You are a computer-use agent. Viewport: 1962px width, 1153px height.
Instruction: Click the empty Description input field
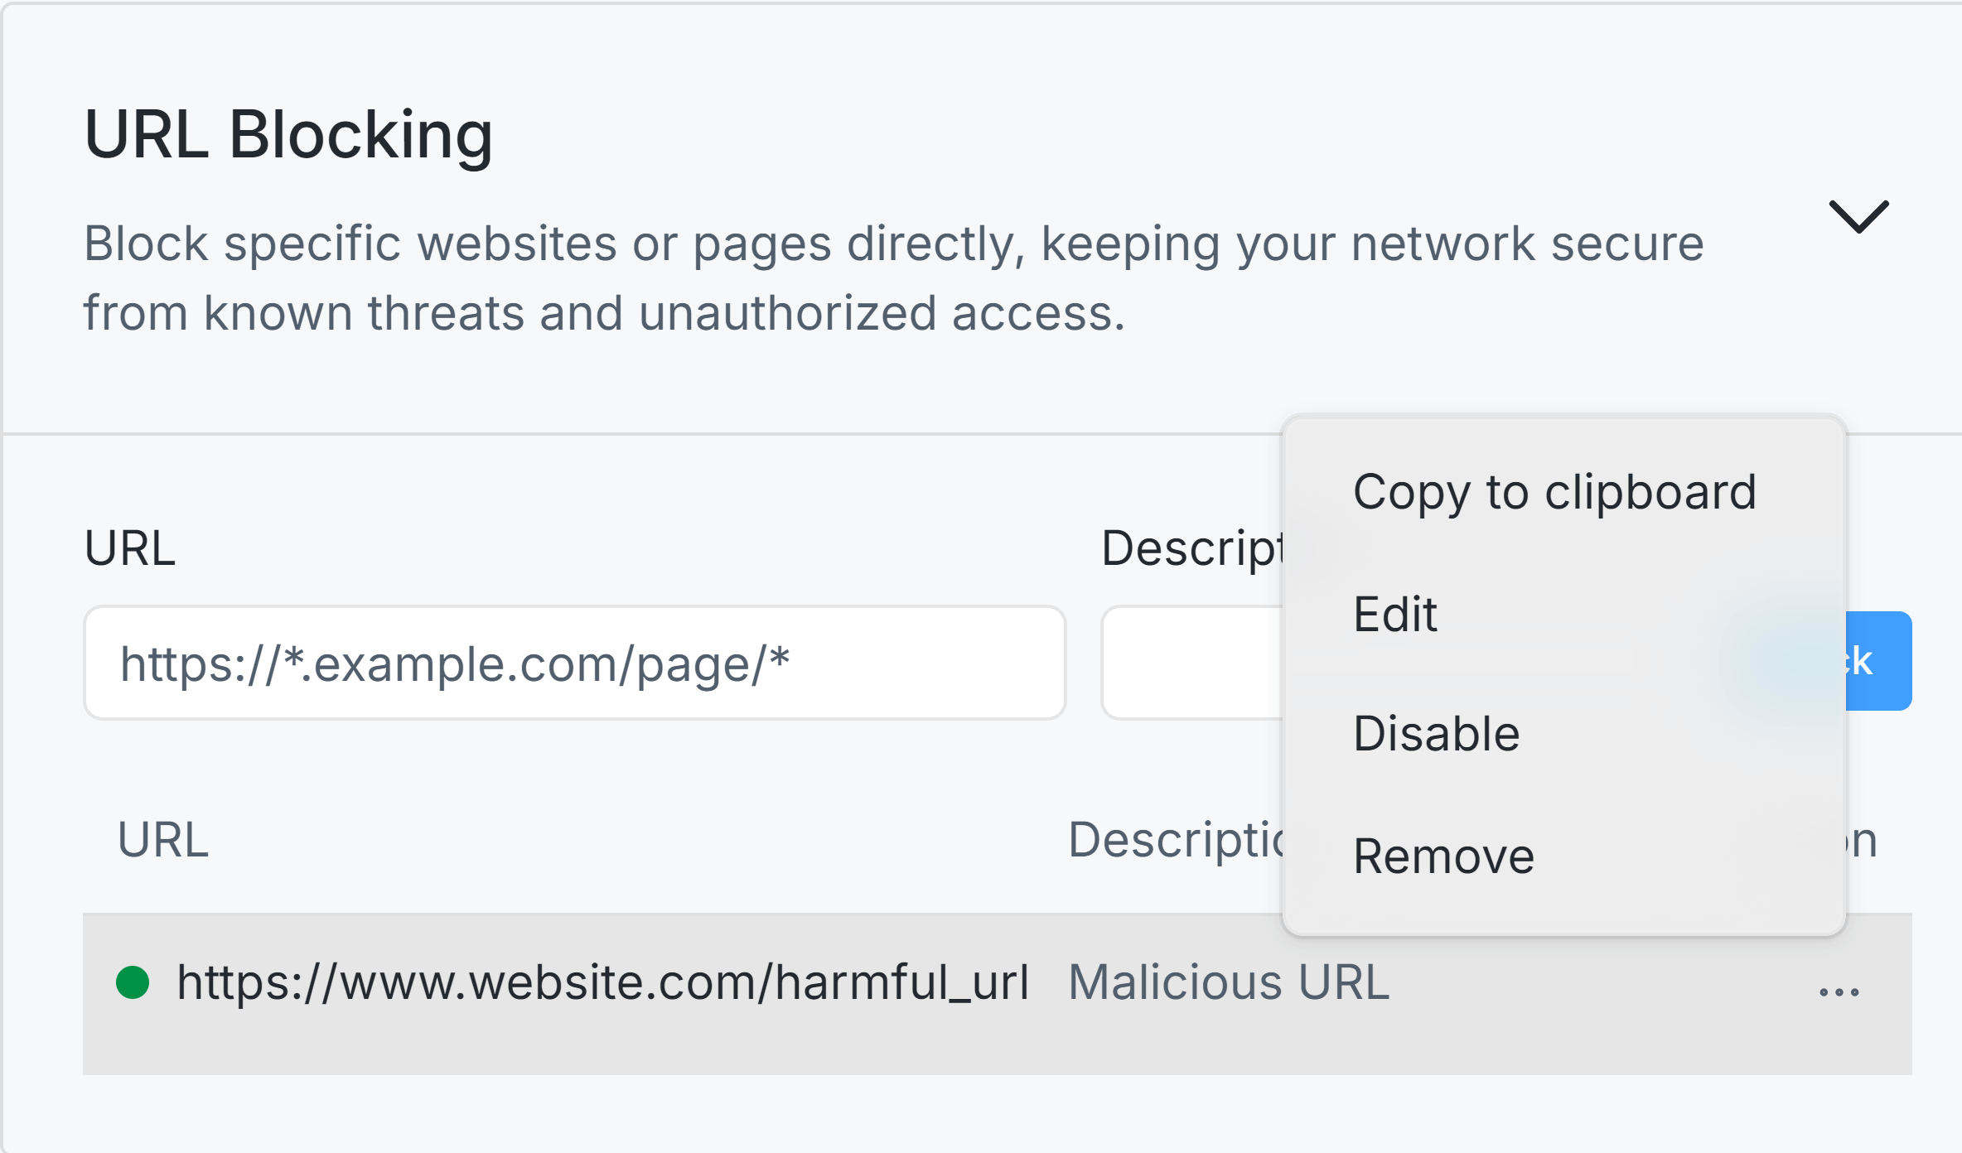coord(1193,661)
